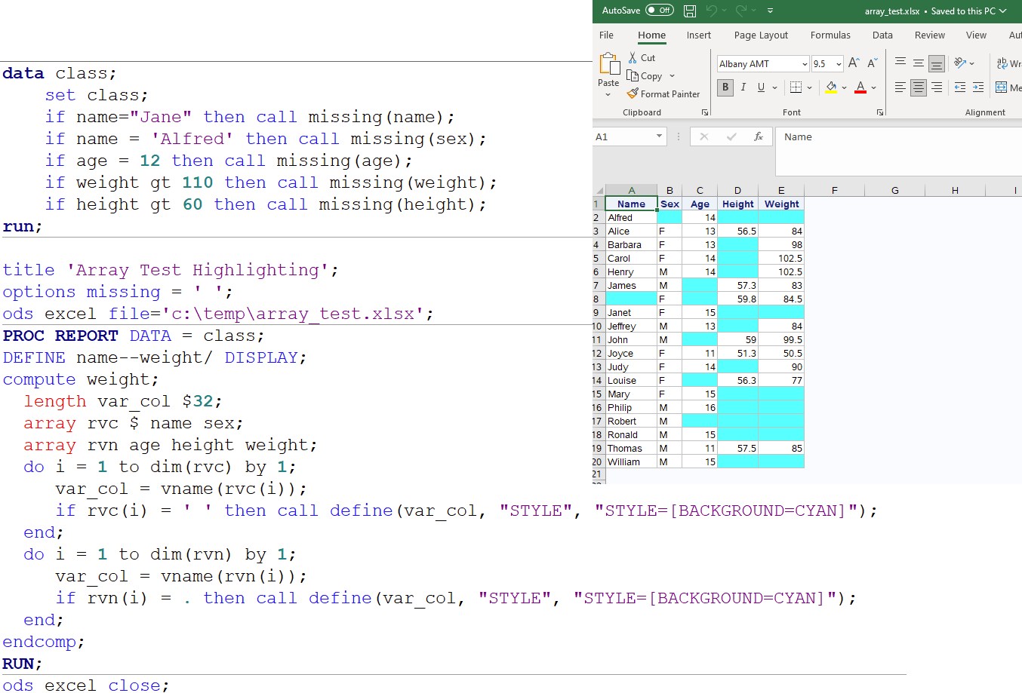Open the Review tab
The height and width of the screenshot is (693, 1022).
929,35
